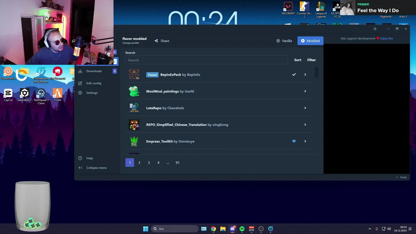Screen dimensions: 416x234
Task: Collapse the sidebar with Collapse menu
Action: coord(97,168)
